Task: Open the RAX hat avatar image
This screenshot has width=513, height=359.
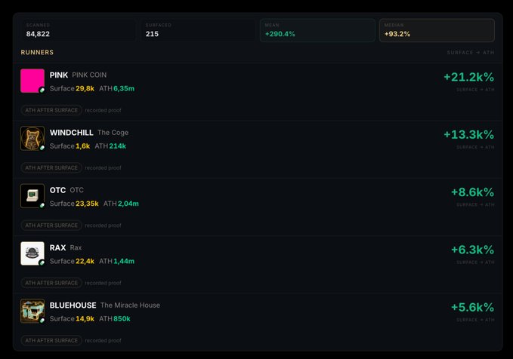Action: point(32,253)
